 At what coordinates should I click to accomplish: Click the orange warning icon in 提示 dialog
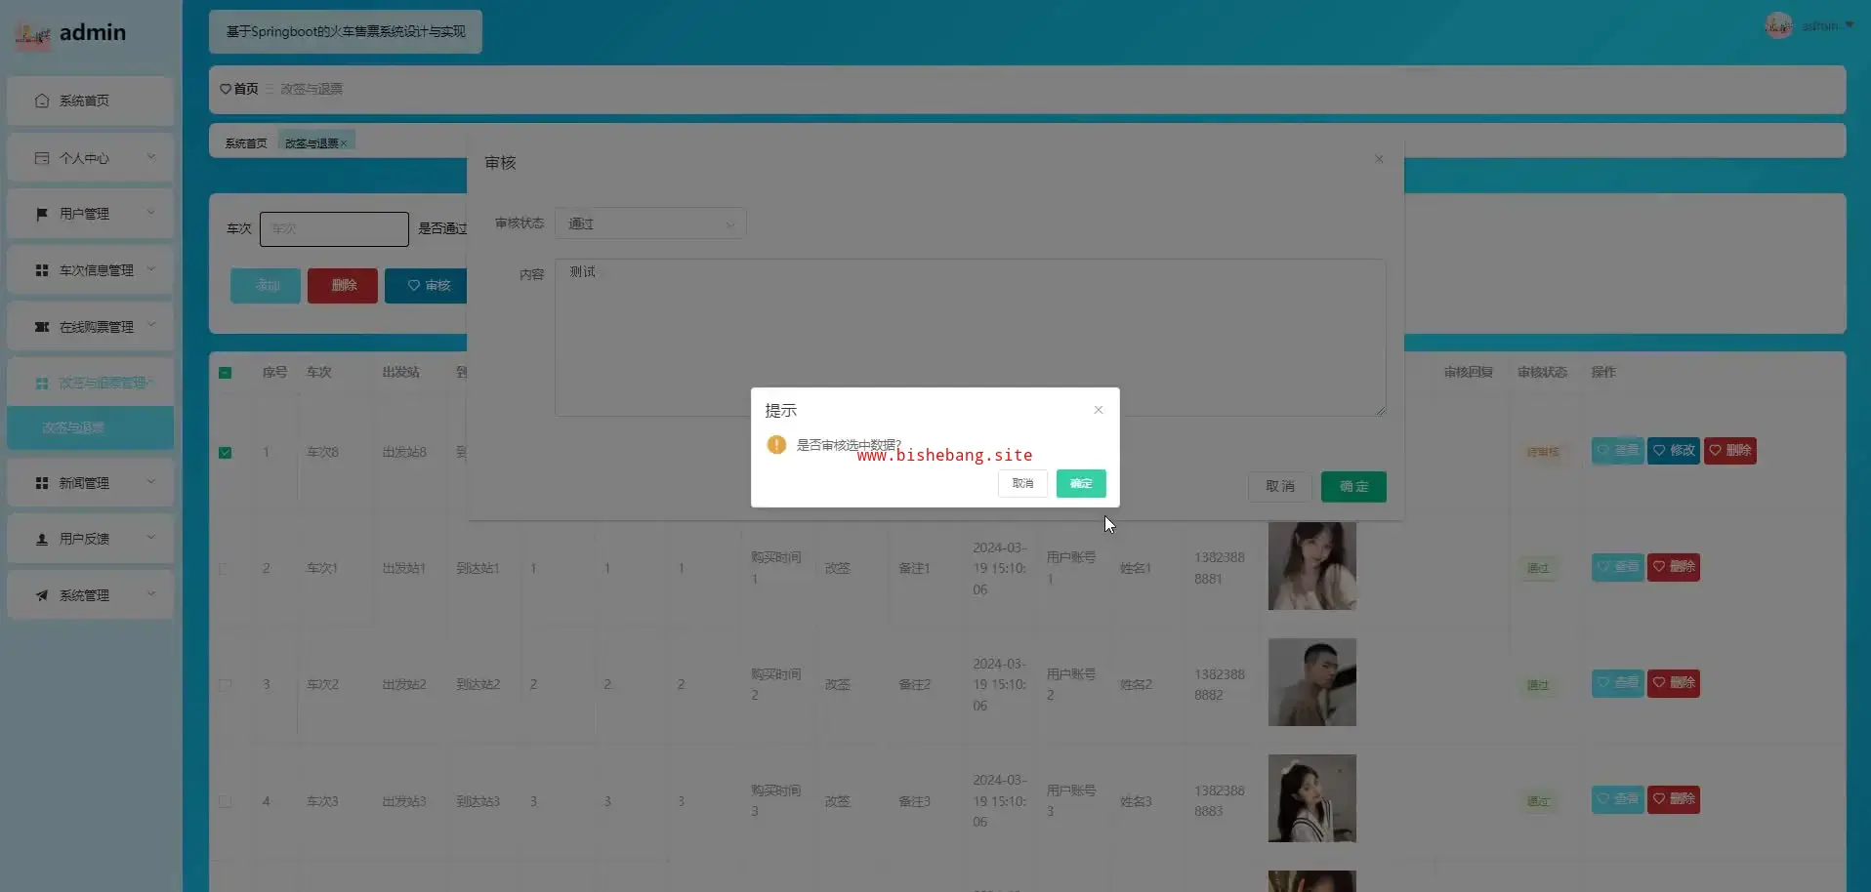[776, 445]
